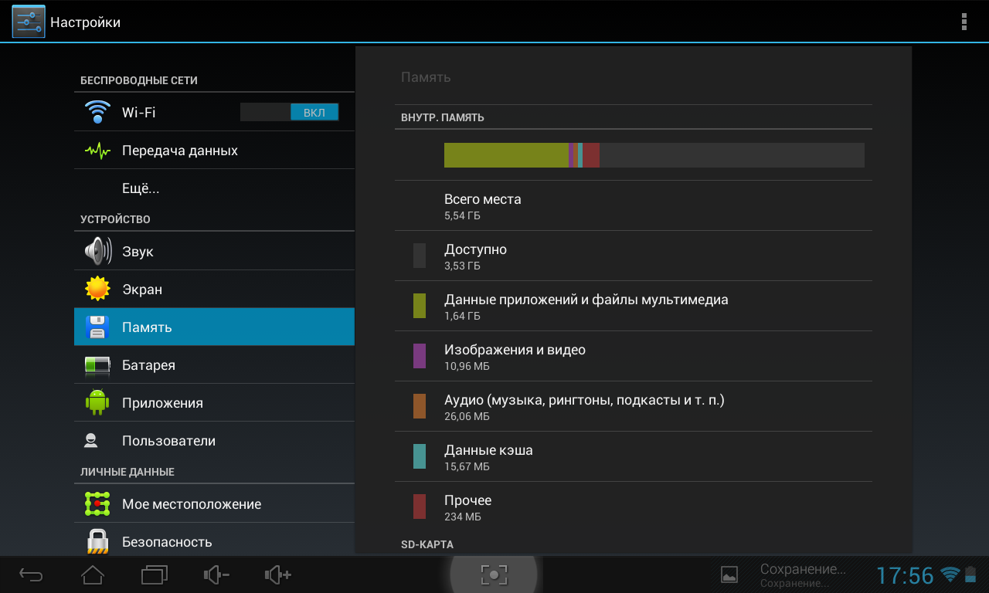Screen dimensions: 989x593
Task: Open Мое местоположение settings
Action: click(x=214, y=503)
